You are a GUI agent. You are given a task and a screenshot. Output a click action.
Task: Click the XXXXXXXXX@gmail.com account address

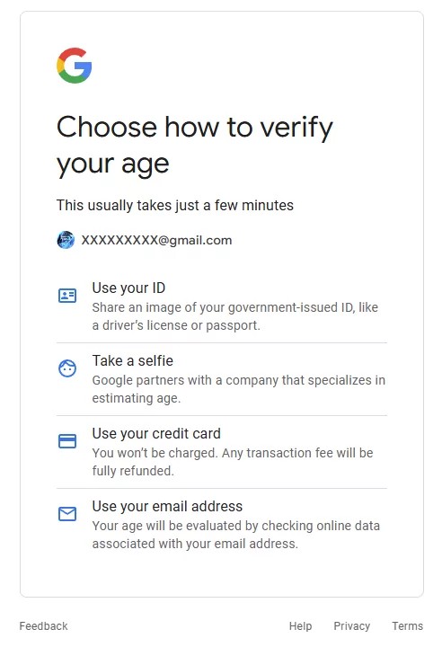(x=156, y=240)
